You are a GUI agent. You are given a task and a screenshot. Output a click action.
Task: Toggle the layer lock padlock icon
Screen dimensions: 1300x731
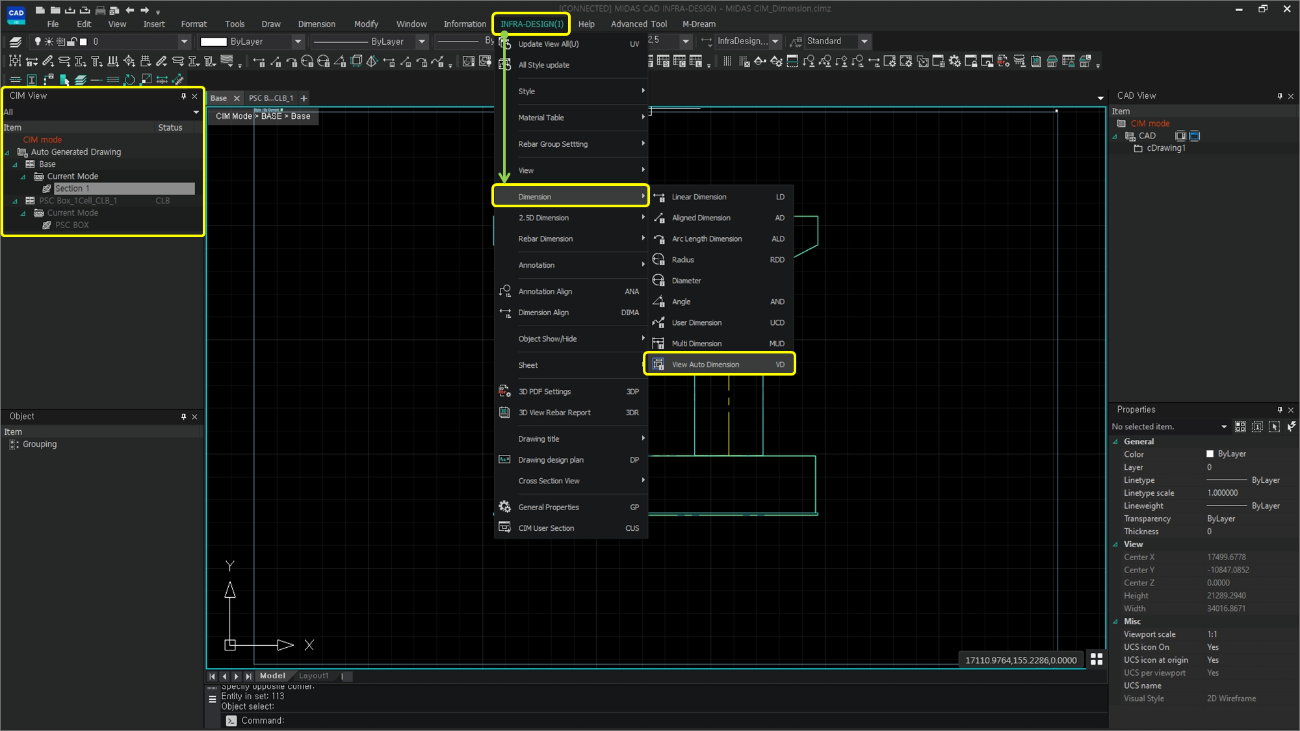tap(73, 42)
